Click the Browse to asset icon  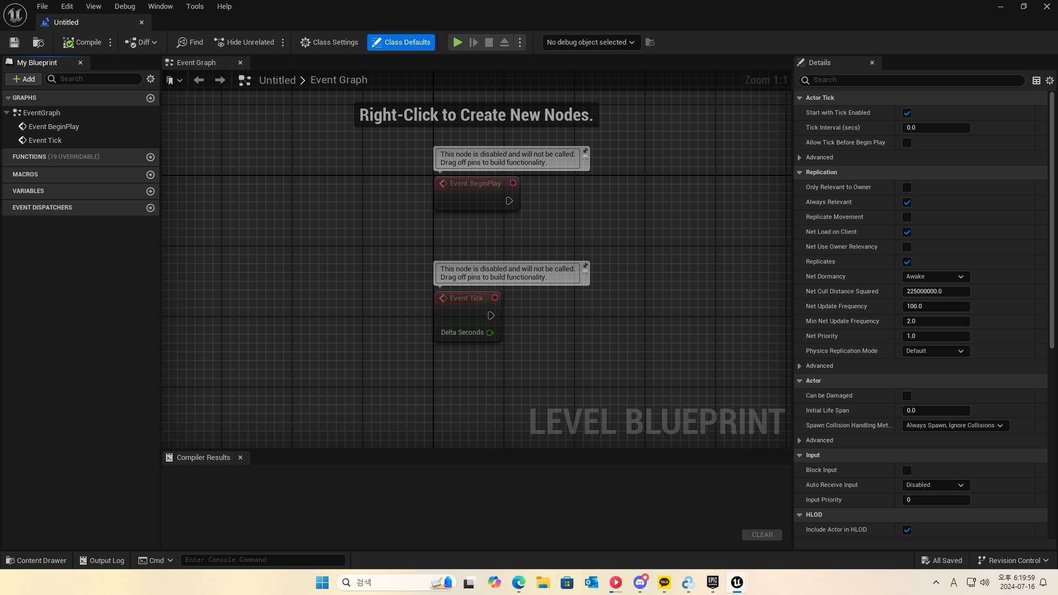click(x=38, y=42)
